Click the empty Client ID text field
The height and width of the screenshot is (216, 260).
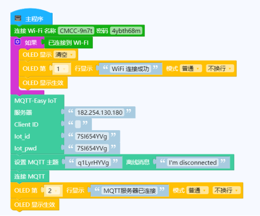(x=78, y=124)
